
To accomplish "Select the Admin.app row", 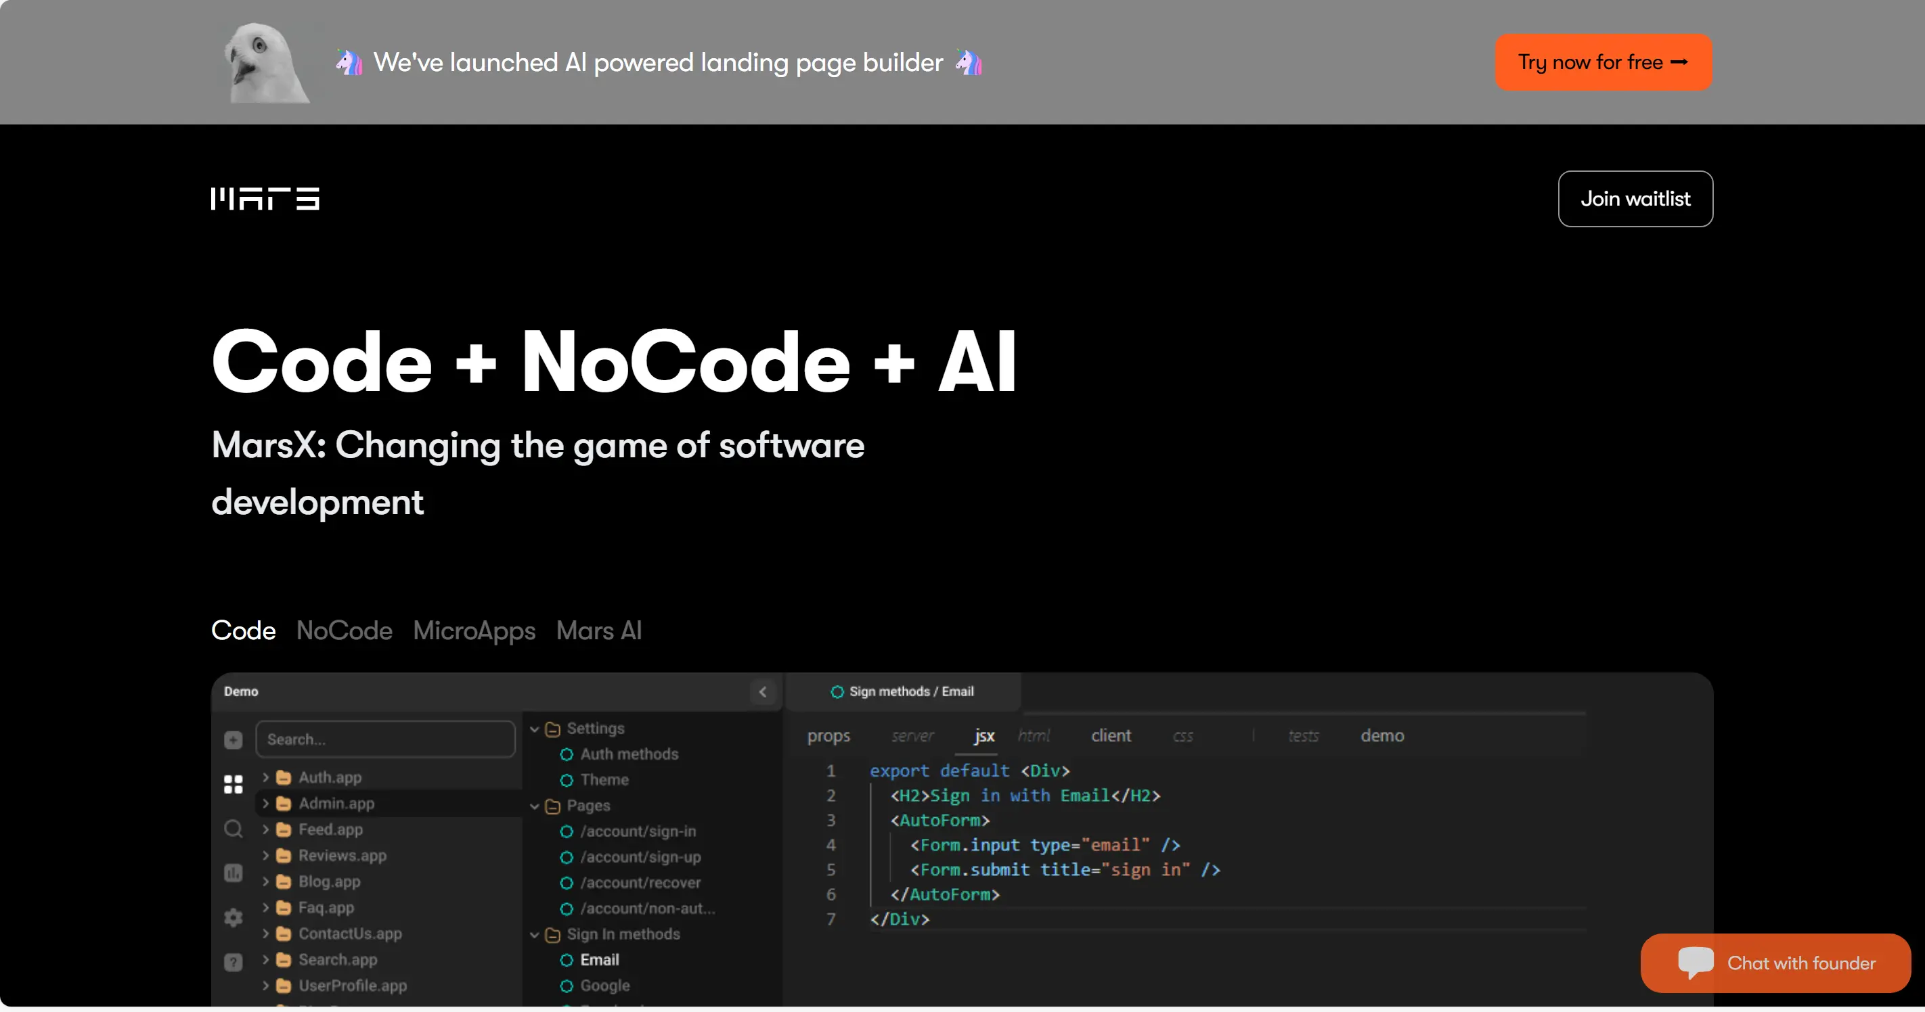I will pyautogui.click(x=389, y=804).
